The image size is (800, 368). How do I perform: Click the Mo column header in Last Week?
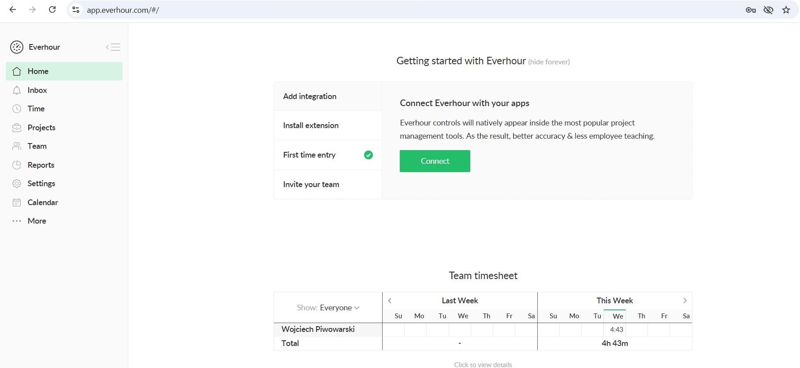click(x=419, y=316)
